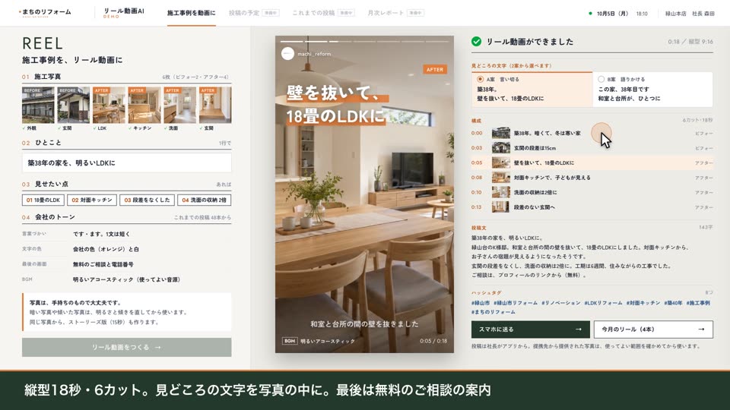
Task: Click the 0:18 / 縦型 9:16 label
Action: (690, 41)
